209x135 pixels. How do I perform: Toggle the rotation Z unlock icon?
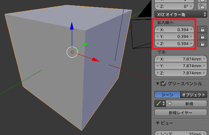[202, 6]
